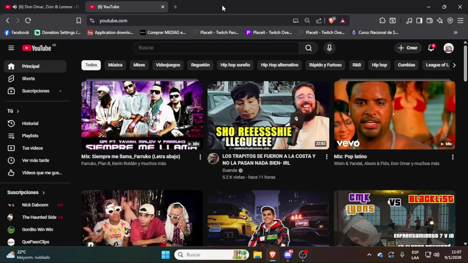Reload the page
The image size is (468, 263).
[x=28, y=21]
